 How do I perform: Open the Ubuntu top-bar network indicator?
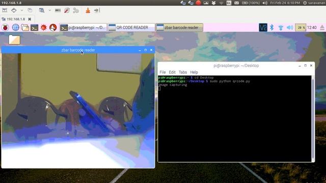[x=221, y=3]
